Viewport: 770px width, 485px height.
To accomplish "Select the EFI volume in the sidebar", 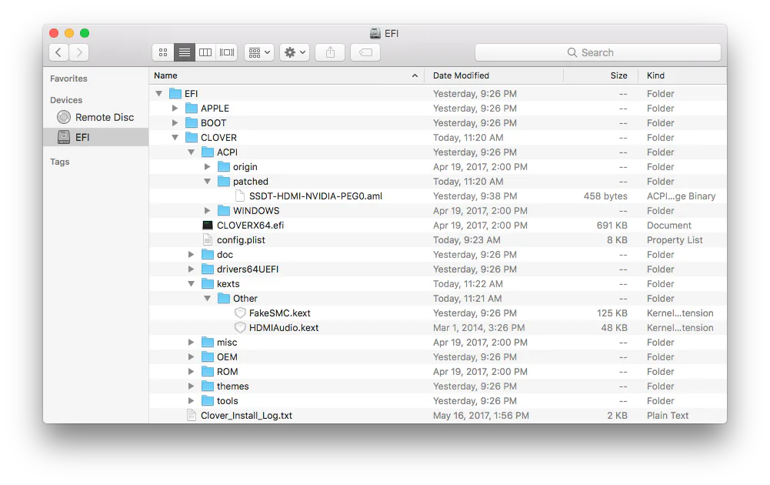I will tap(95, 137).
